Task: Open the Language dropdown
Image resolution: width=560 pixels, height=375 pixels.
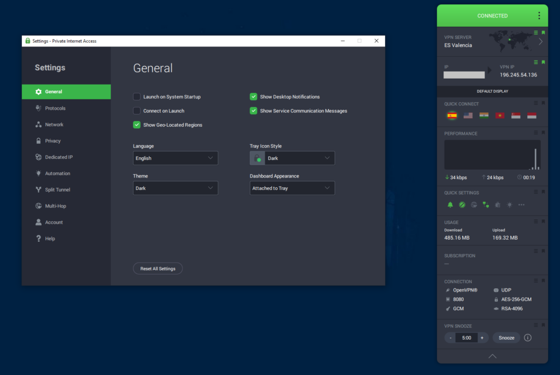Action: [175, 158]
